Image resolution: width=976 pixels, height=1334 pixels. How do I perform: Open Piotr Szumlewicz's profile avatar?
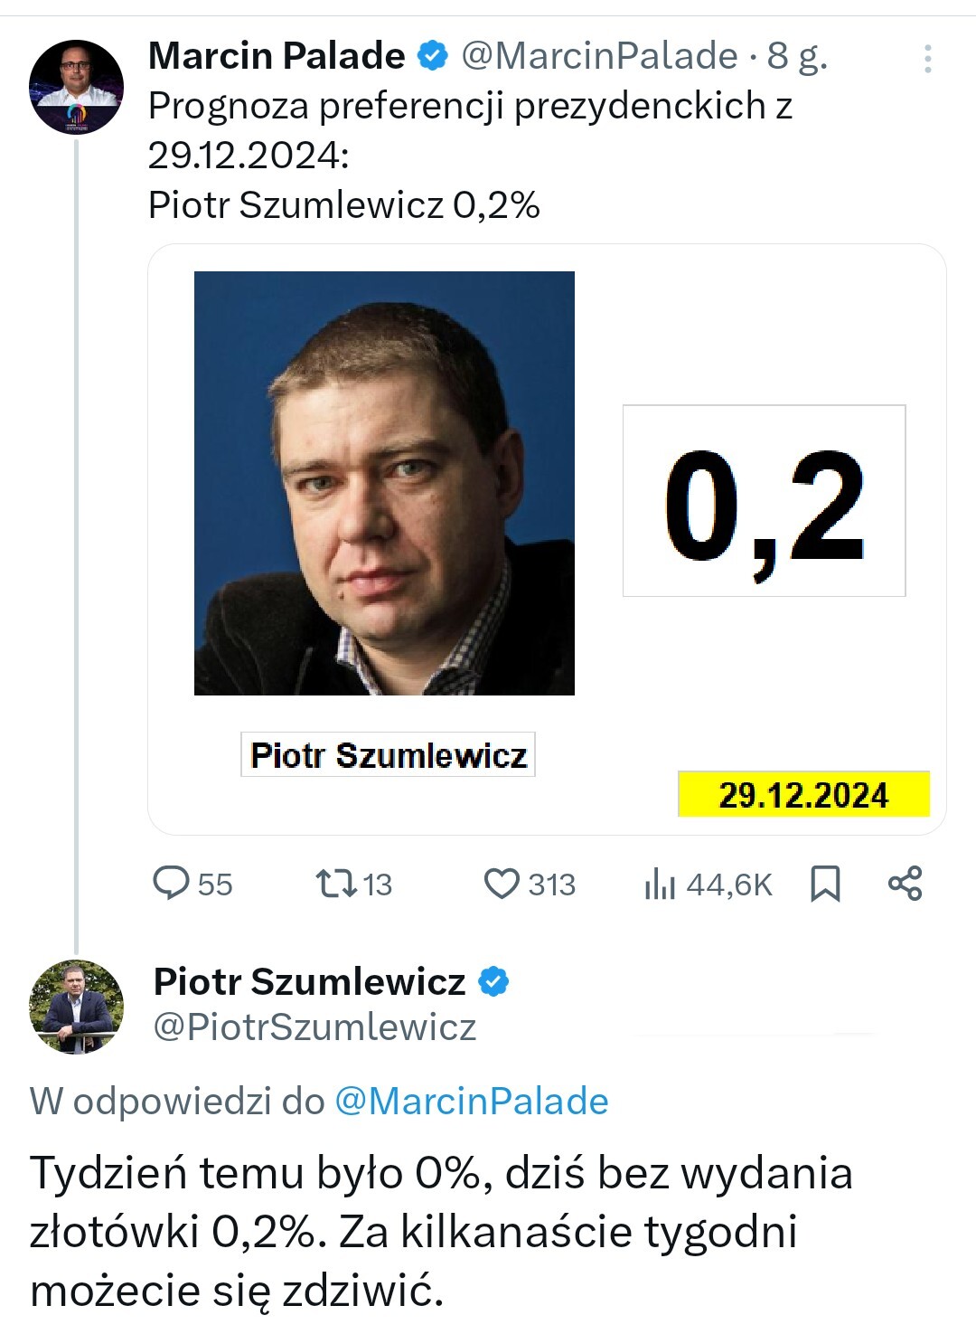point(77,1007)
